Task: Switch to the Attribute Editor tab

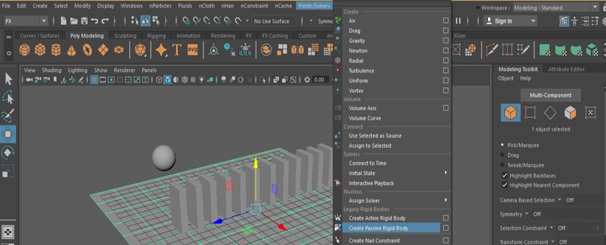Action: click(x=566, y=69)
